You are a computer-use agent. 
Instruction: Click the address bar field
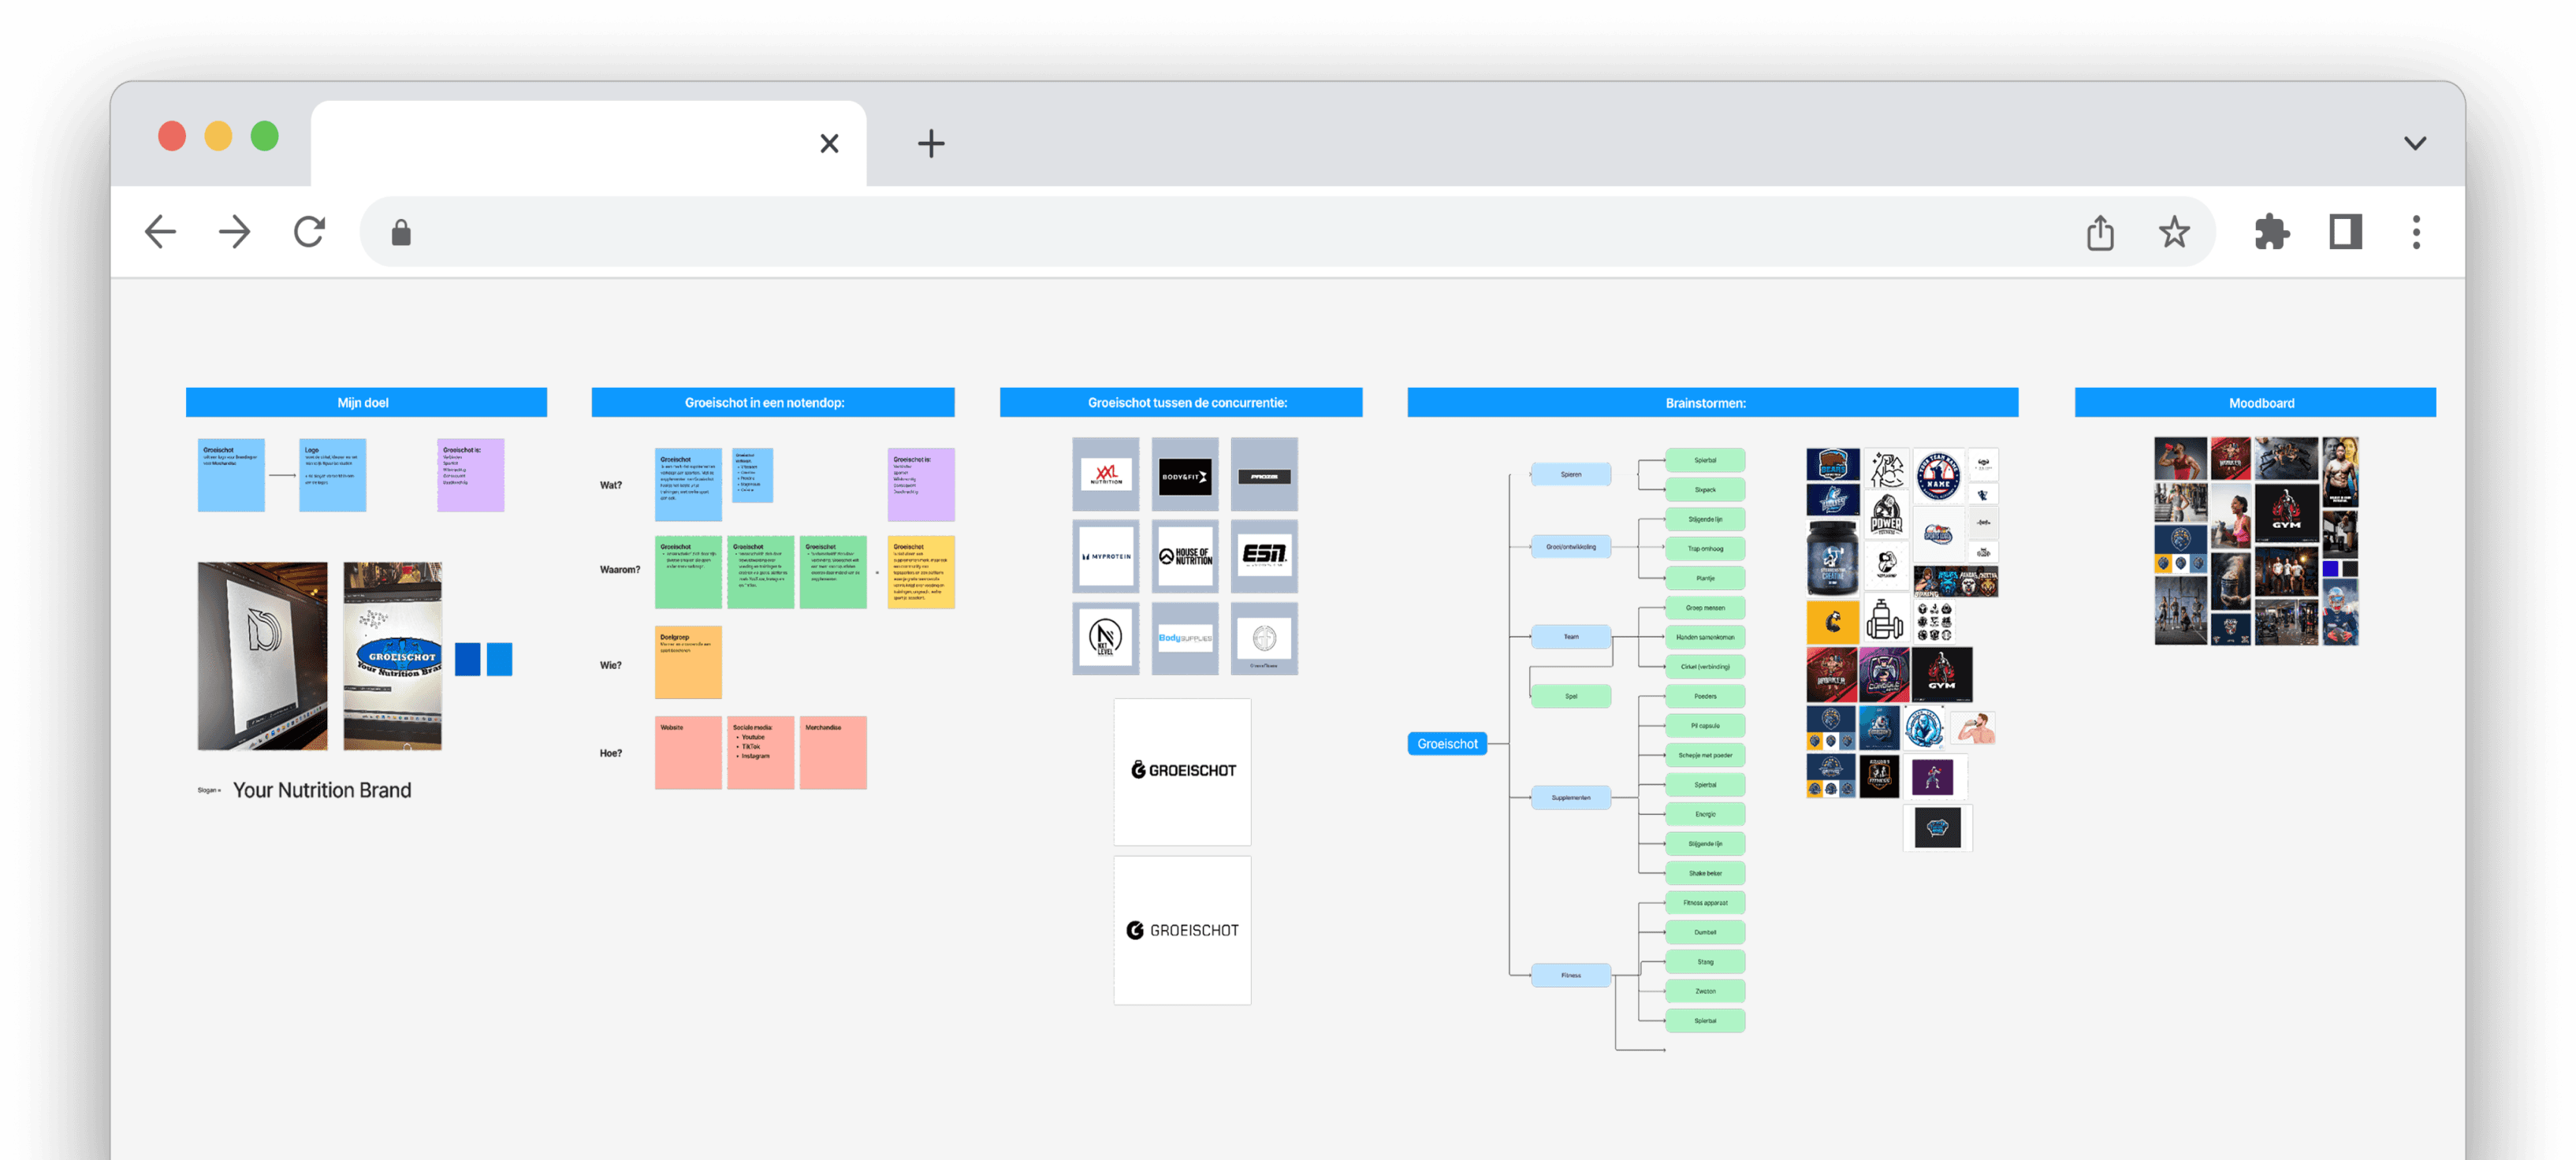tap(1200, 233)
